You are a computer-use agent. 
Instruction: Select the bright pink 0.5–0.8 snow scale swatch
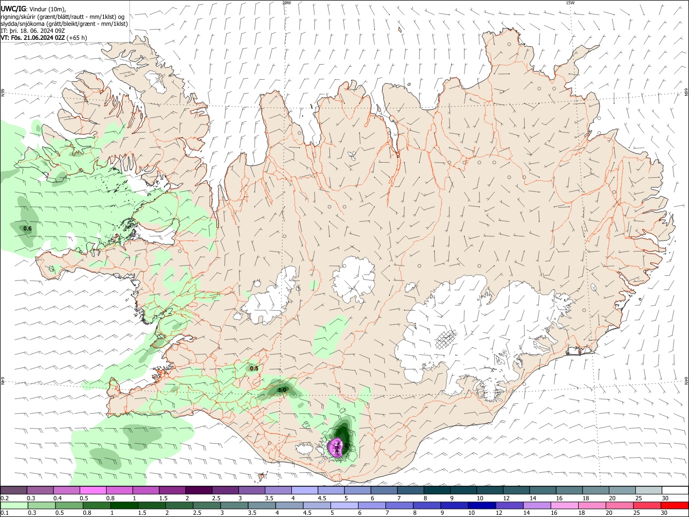pyautogui.click(x=93, y=491)
